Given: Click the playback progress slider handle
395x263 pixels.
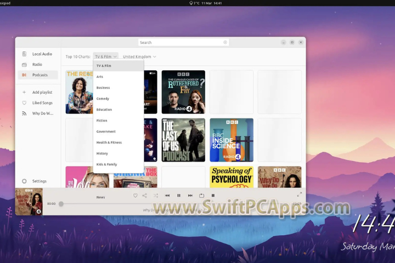Looking at the screenshot, I should click(x=61, y=204).
